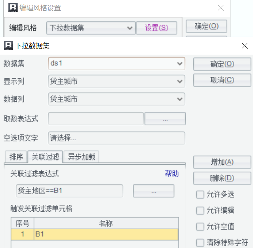253x248 pixels.
Task: Open the 数据列 combo box
Action: (x=180, y=99)
